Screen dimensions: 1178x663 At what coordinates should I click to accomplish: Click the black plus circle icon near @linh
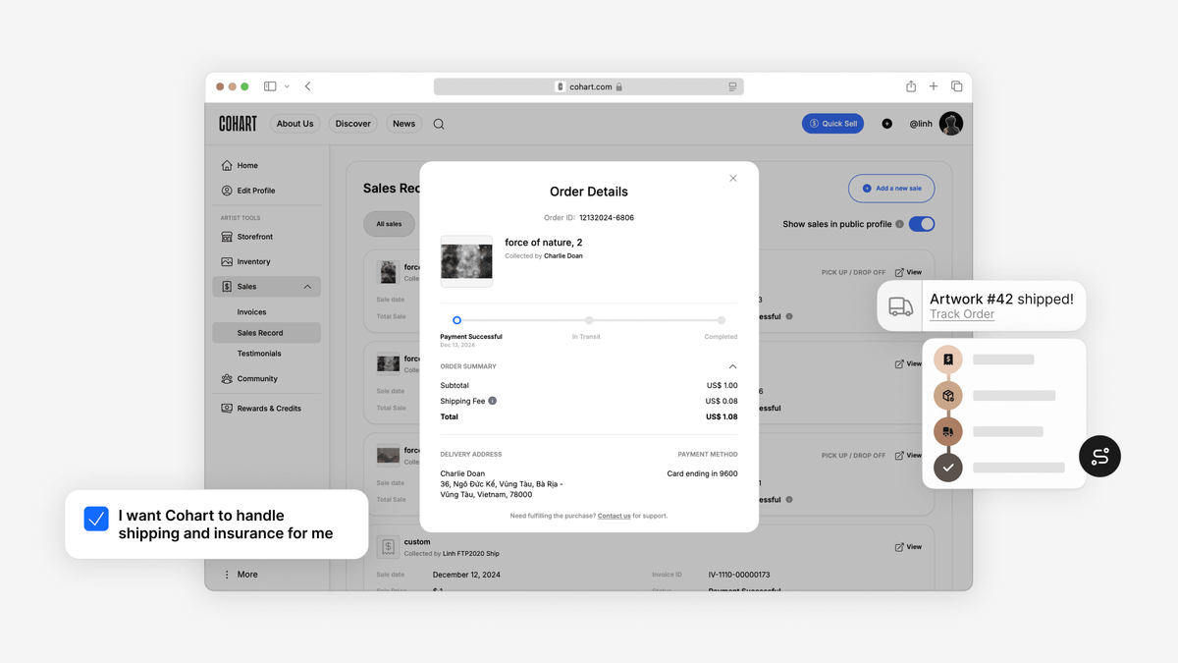pos(887,124)
